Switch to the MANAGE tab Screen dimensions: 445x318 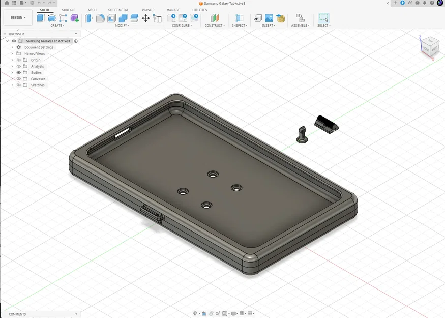tap(173, 10)
